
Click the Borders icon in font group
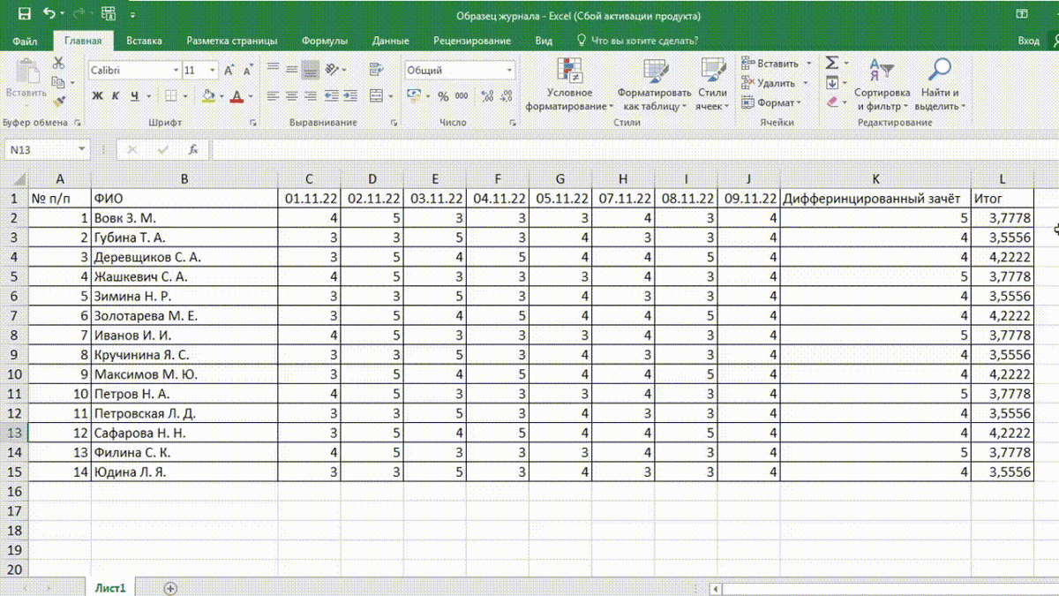tap(171, 96)
